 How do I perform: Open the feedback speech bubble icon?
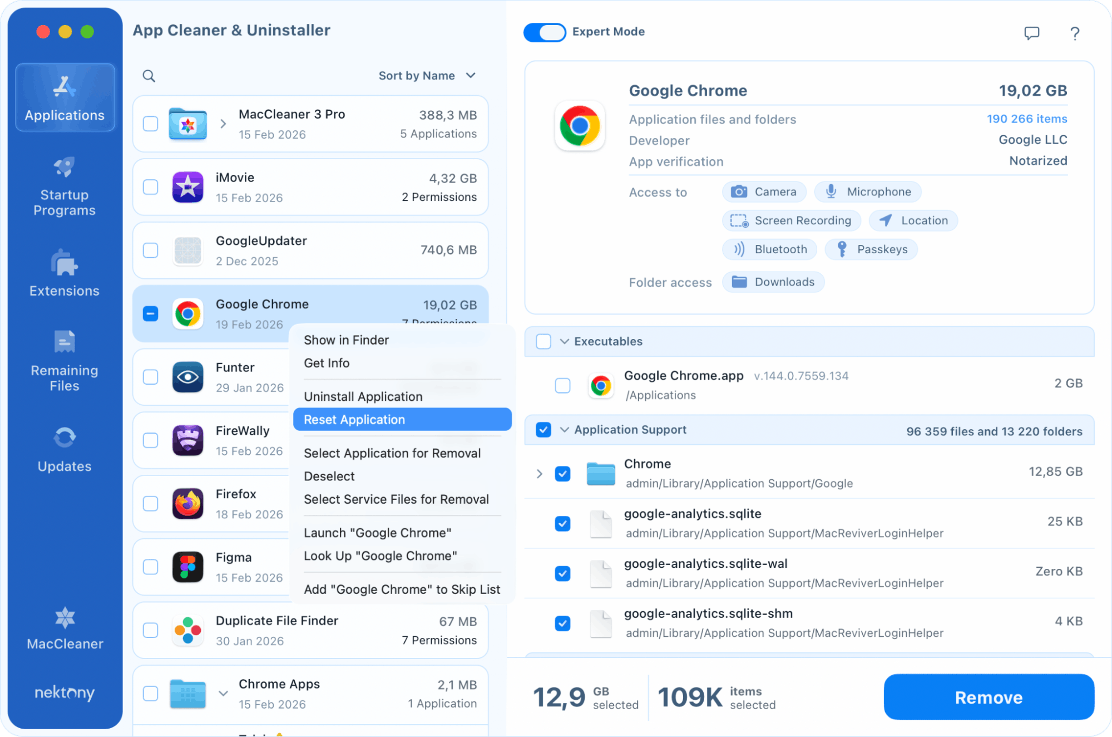tap(1031, 33)
